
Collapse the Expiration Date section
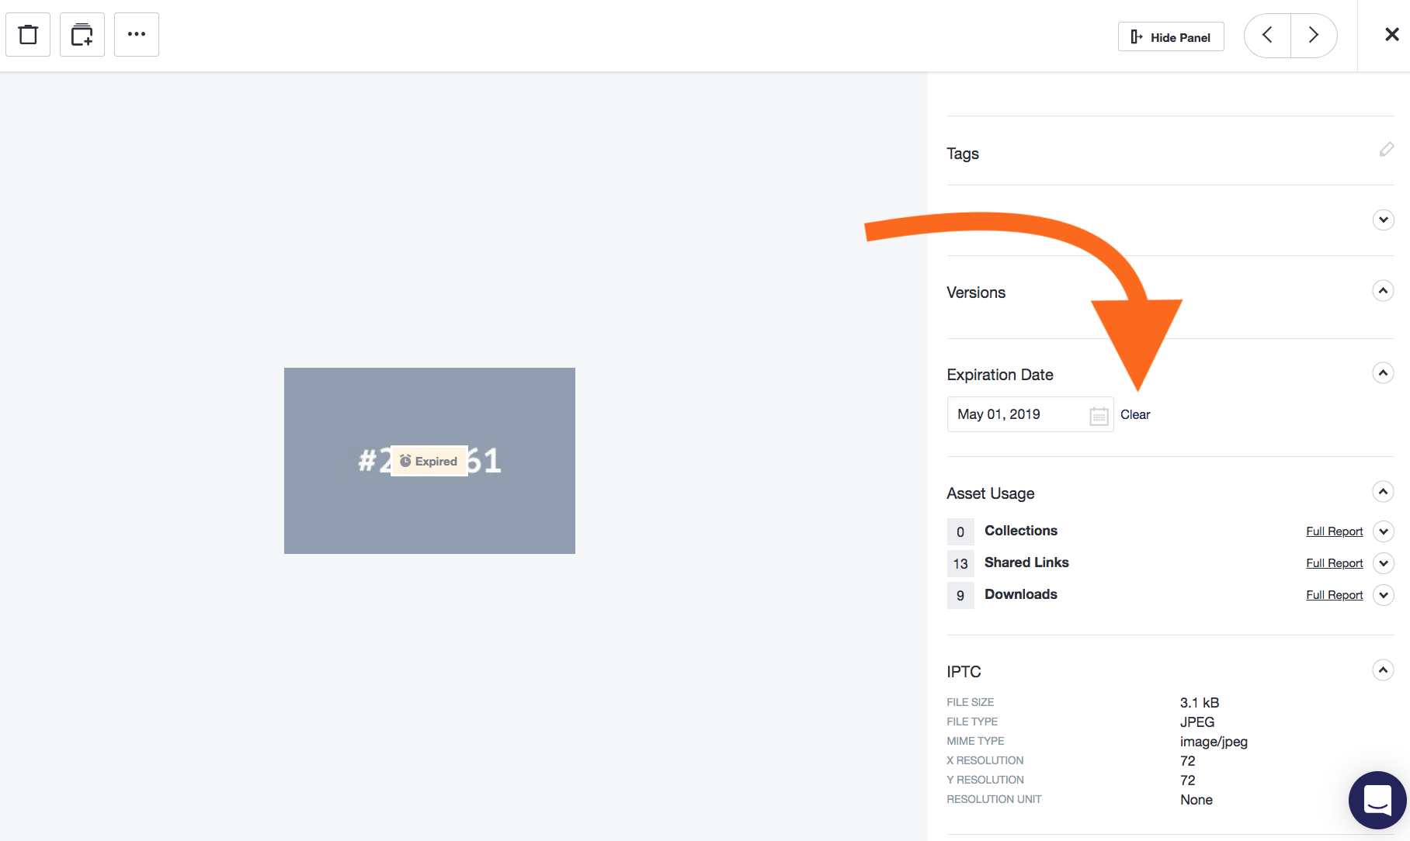click(1383, 373)
